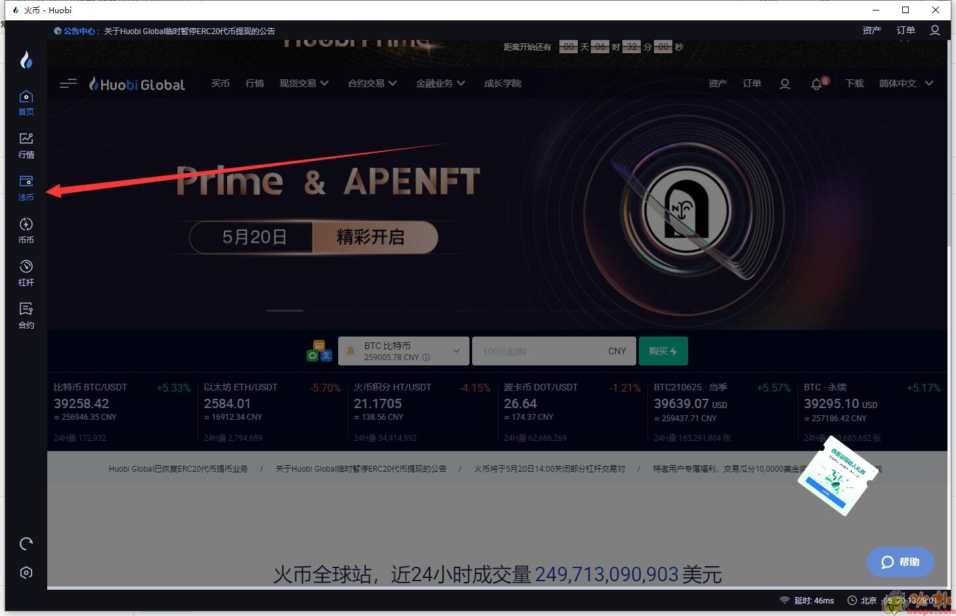Open 杠杆 margin trading in the sidebar
This screenshot has height=616, width=956.
pos(26,273)
